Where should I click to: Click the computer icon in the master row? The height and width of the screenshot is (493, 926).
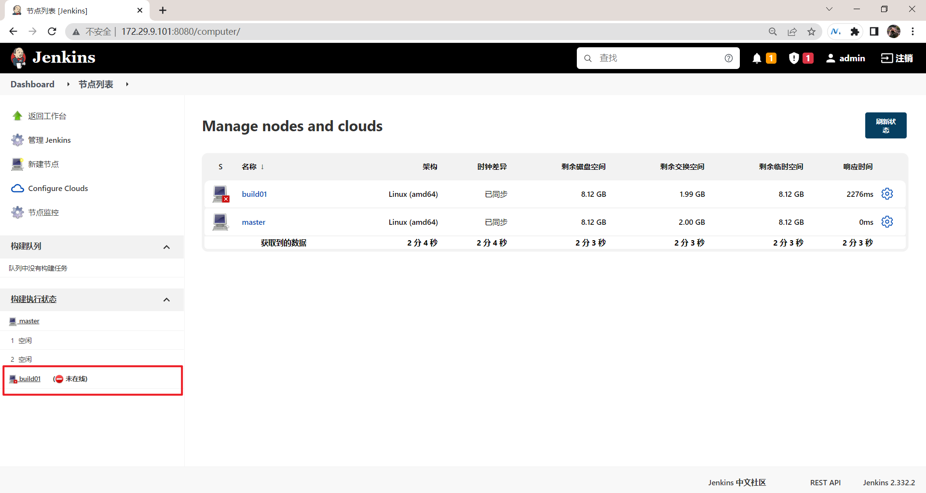220,222
